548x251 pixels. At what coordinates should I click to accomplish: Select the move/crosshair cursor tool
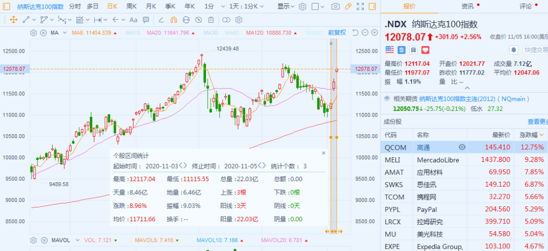[14, 20]
